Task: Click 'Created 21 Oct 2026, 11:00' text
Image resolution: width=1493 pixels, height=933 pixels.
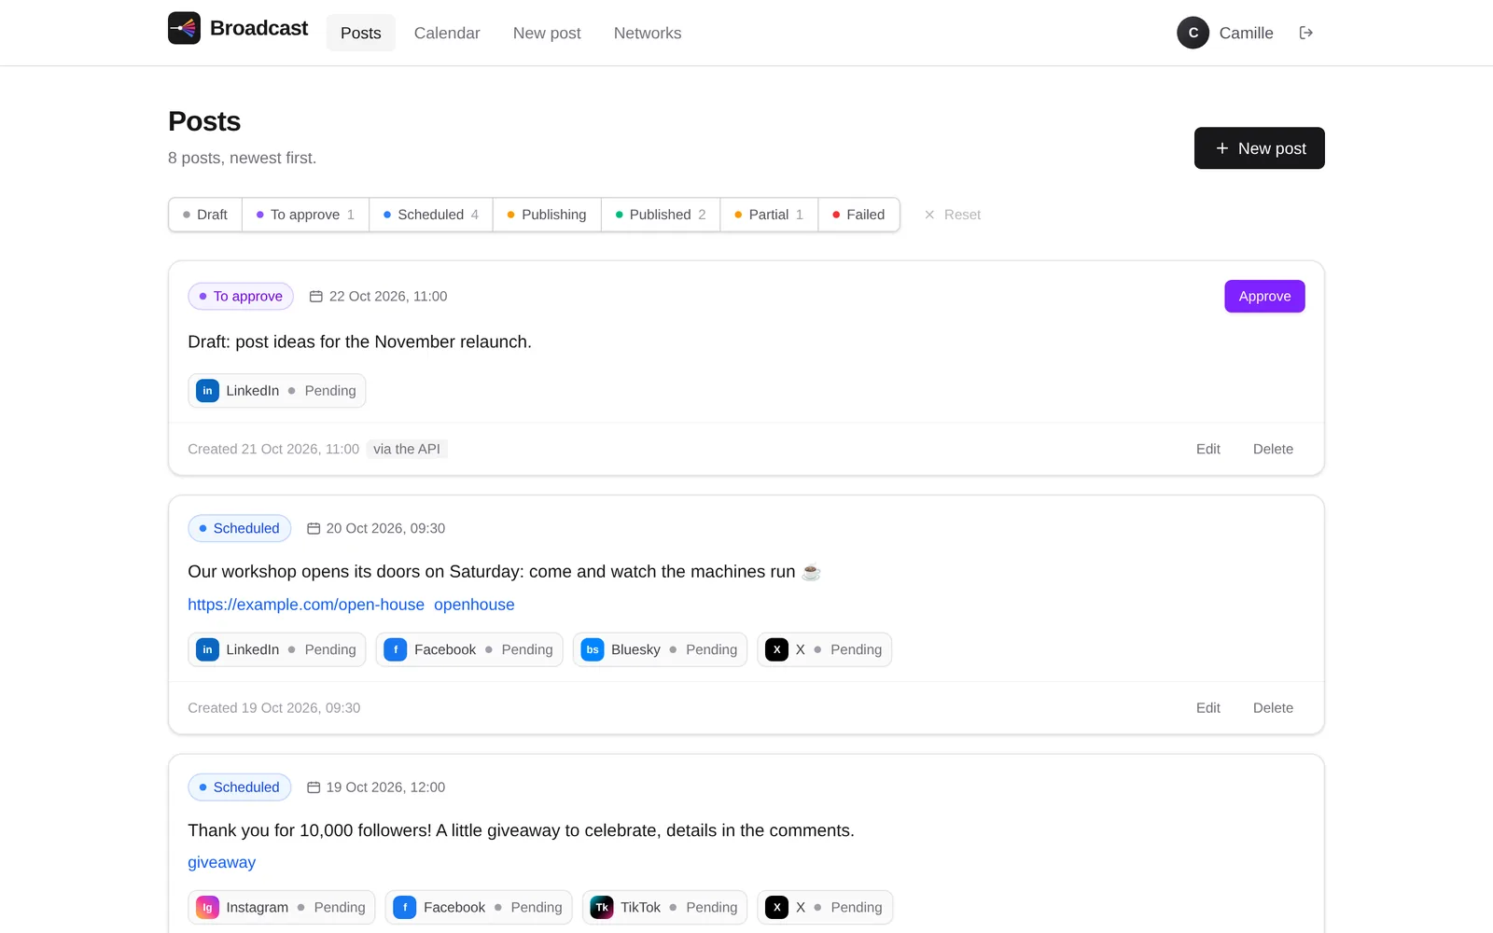Action: 273,449
